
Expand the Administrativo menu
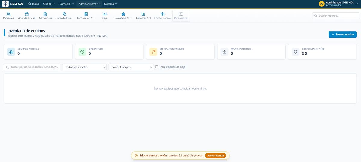(89, 4)
